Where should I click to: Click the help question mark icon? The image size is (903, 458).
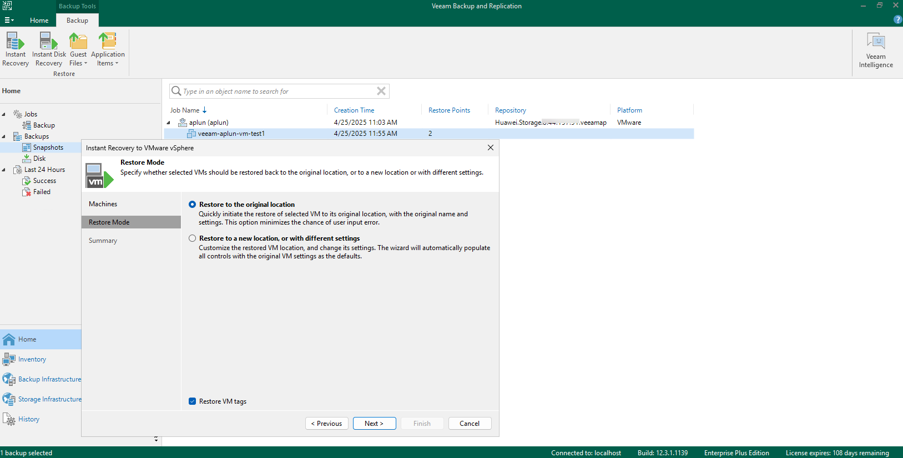coord(897,19)
